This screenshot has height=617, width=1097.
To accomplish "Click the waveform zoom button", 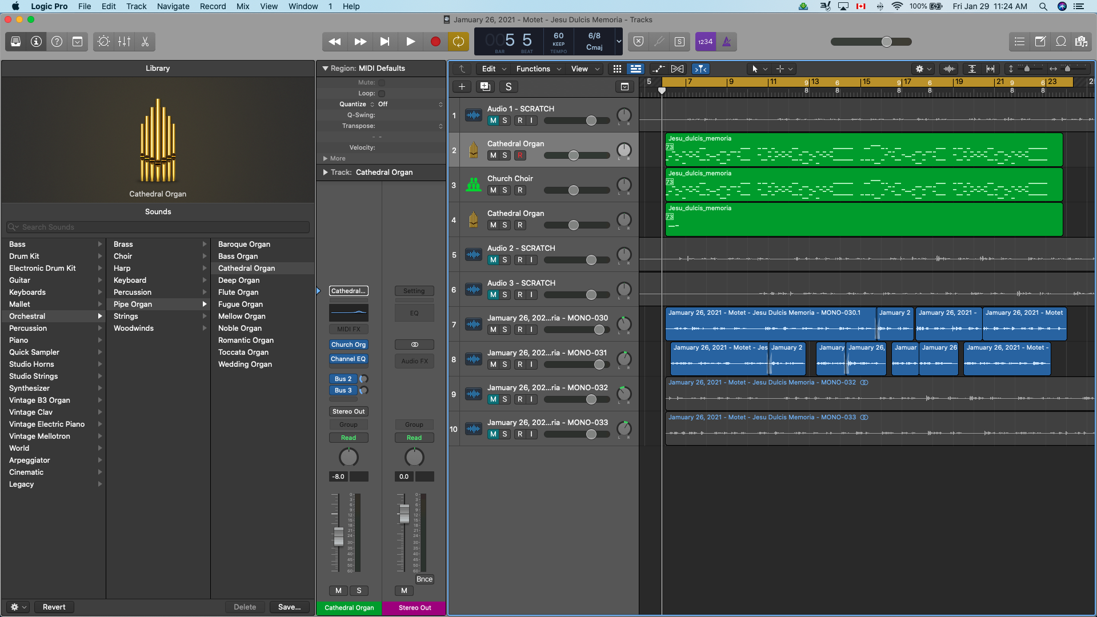I will point(949,69).
